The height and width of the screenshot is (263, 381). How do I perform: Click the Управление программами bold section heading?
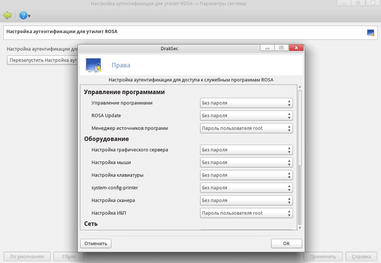click(124, 92)
